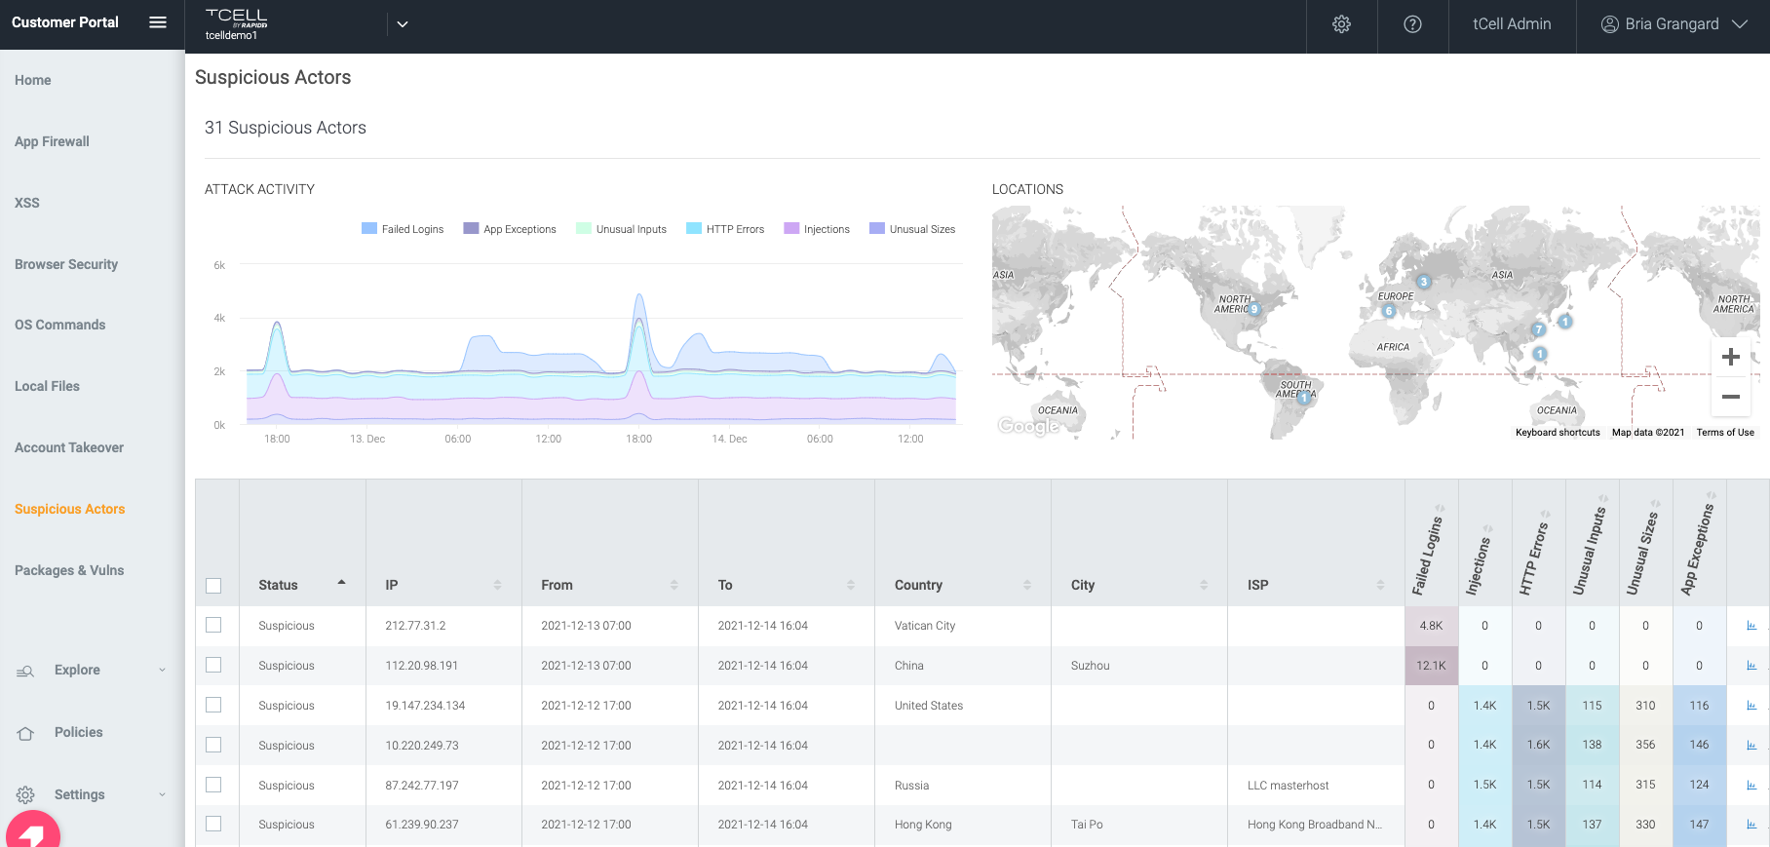Click the red chat launcher icon

[33, 832]
